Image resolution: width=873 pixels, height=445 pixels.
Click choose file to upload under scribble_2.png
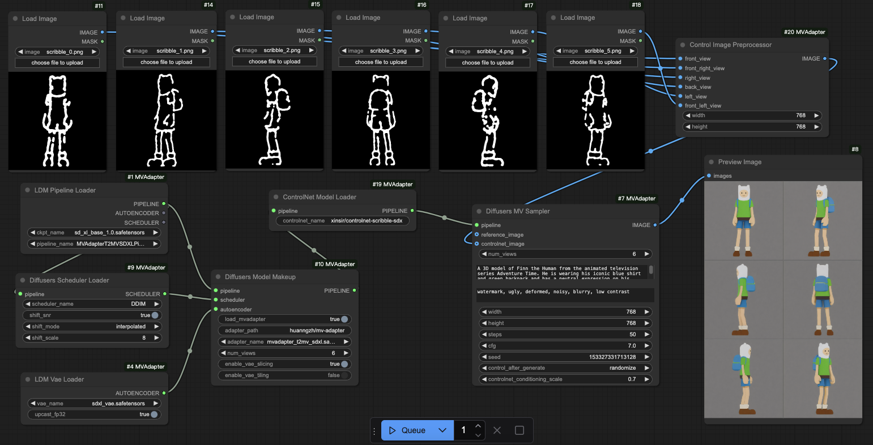coord(274,62)
